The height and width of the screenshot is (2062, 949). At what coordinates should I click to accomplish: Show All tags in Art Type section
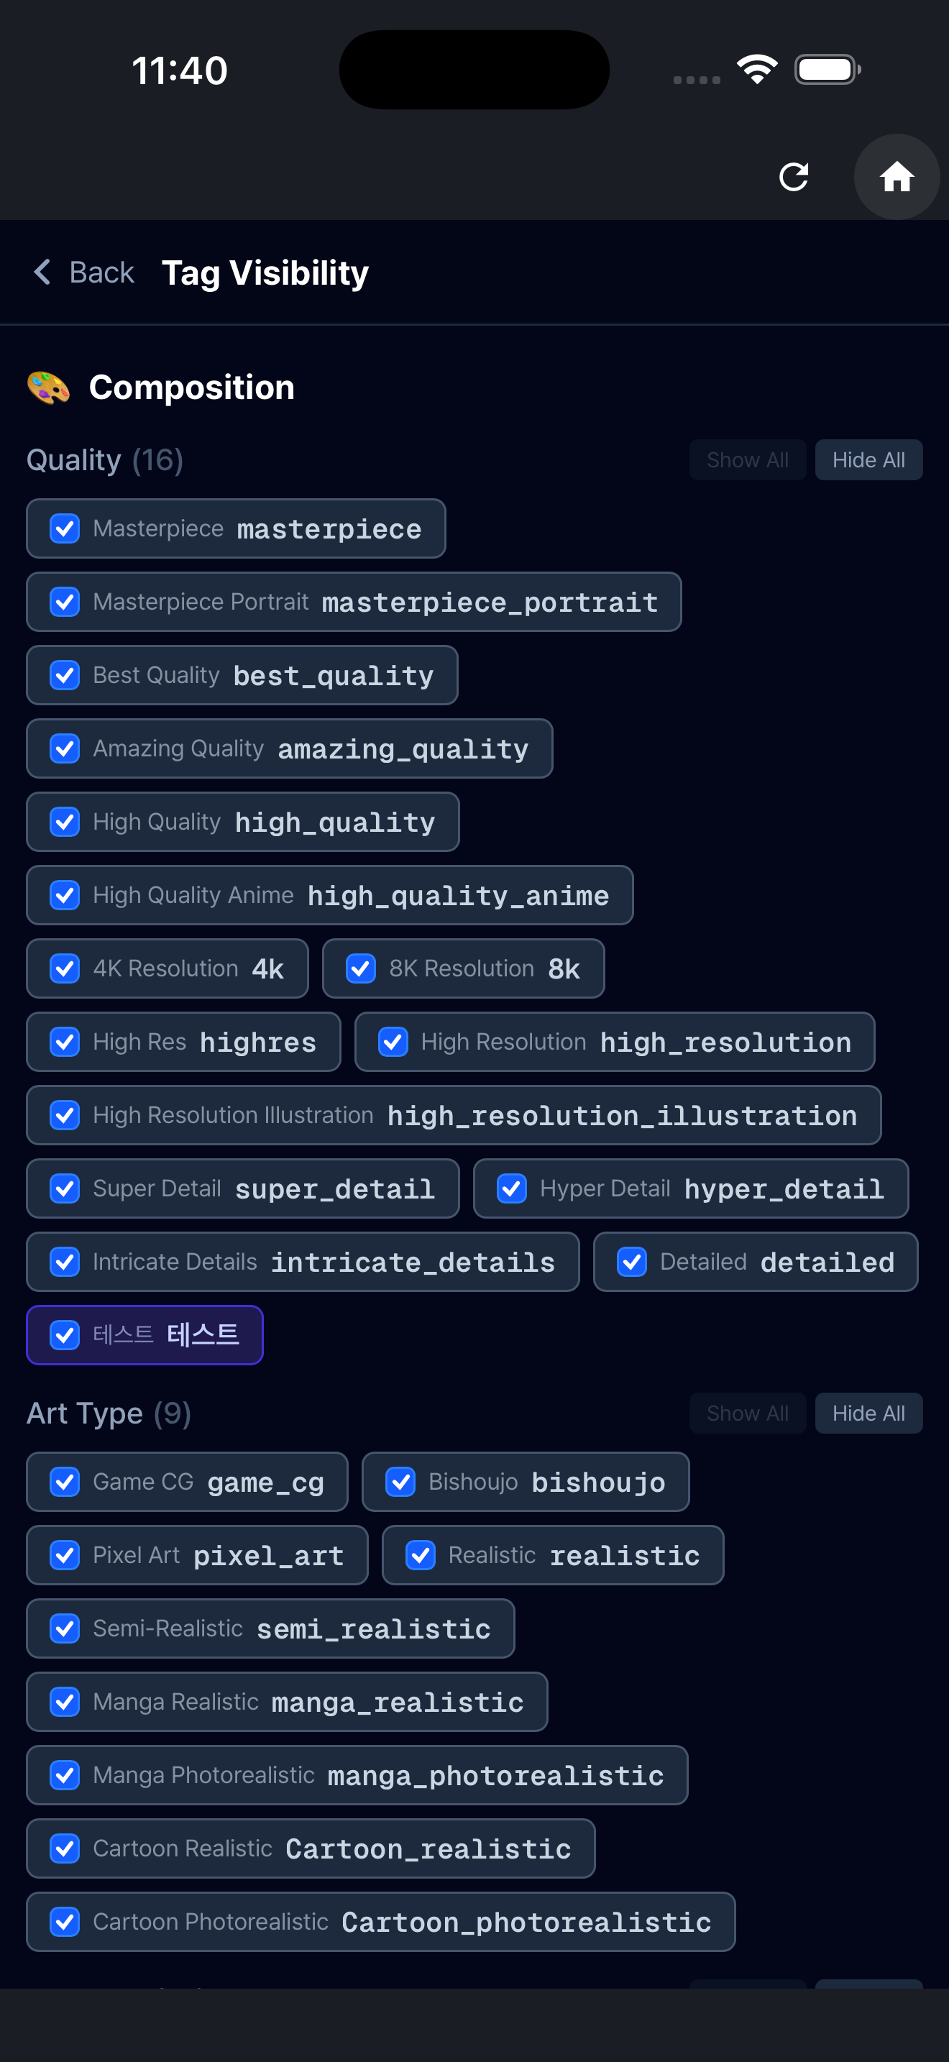coord(748,1413)
